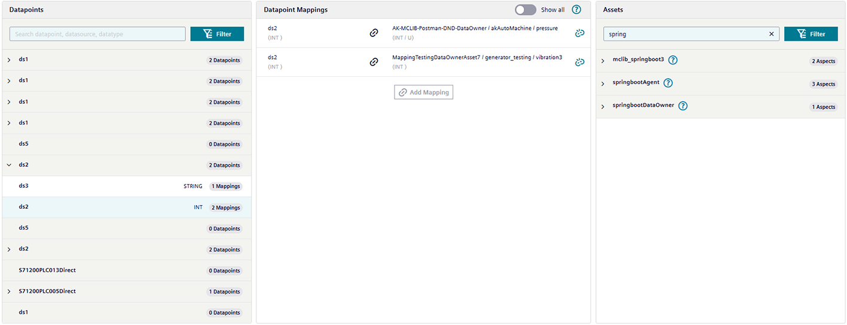Image resolution: width=847 pixels, height=325 pixels.
Task: Click the generator_testing / vibration3 mapping text
Action: [x=477, y=57]
